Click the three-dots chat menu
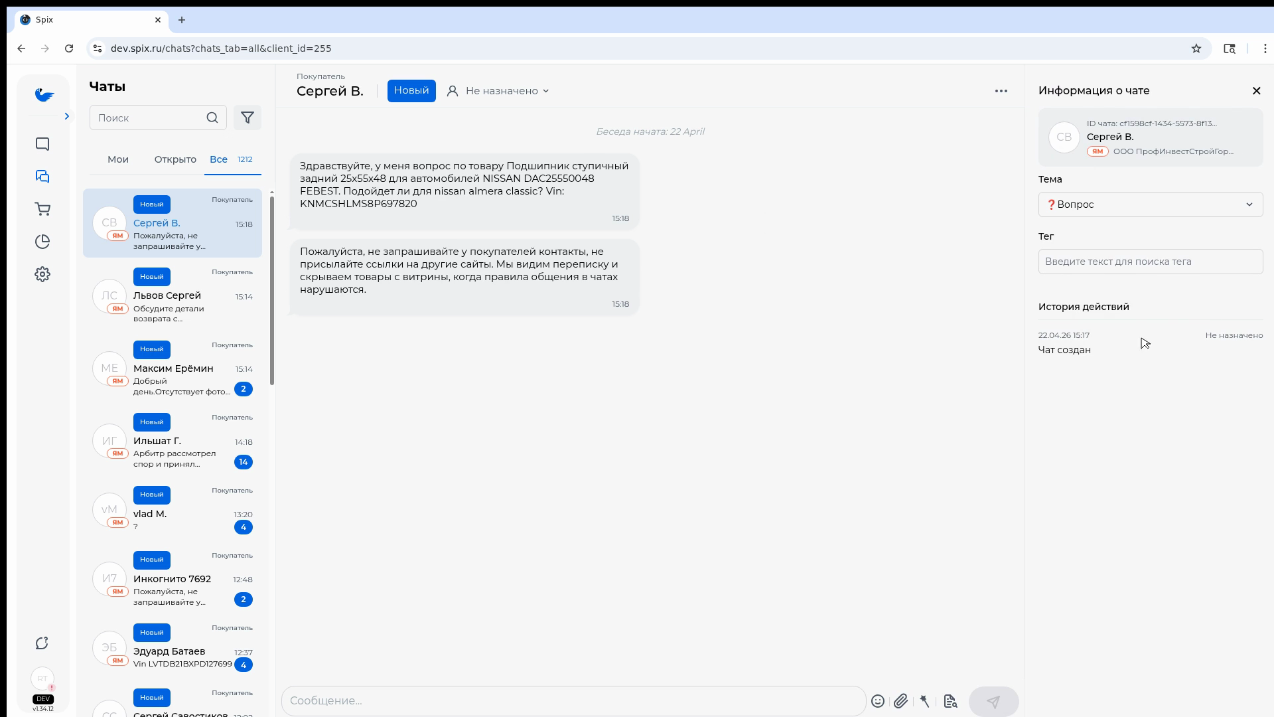 point(1001,91)
